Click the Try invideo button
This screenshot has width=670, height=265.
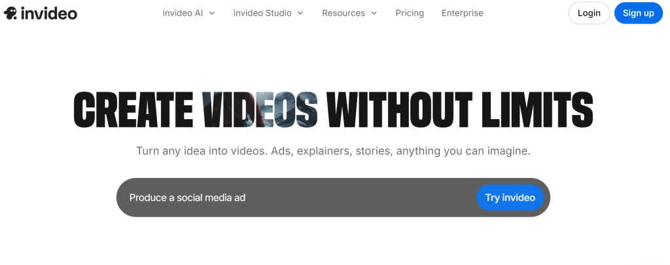click(x=510, y=198)
